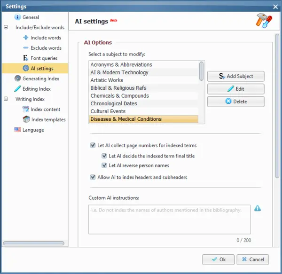Select AI & Modern Technology subject

coord(144,72)
